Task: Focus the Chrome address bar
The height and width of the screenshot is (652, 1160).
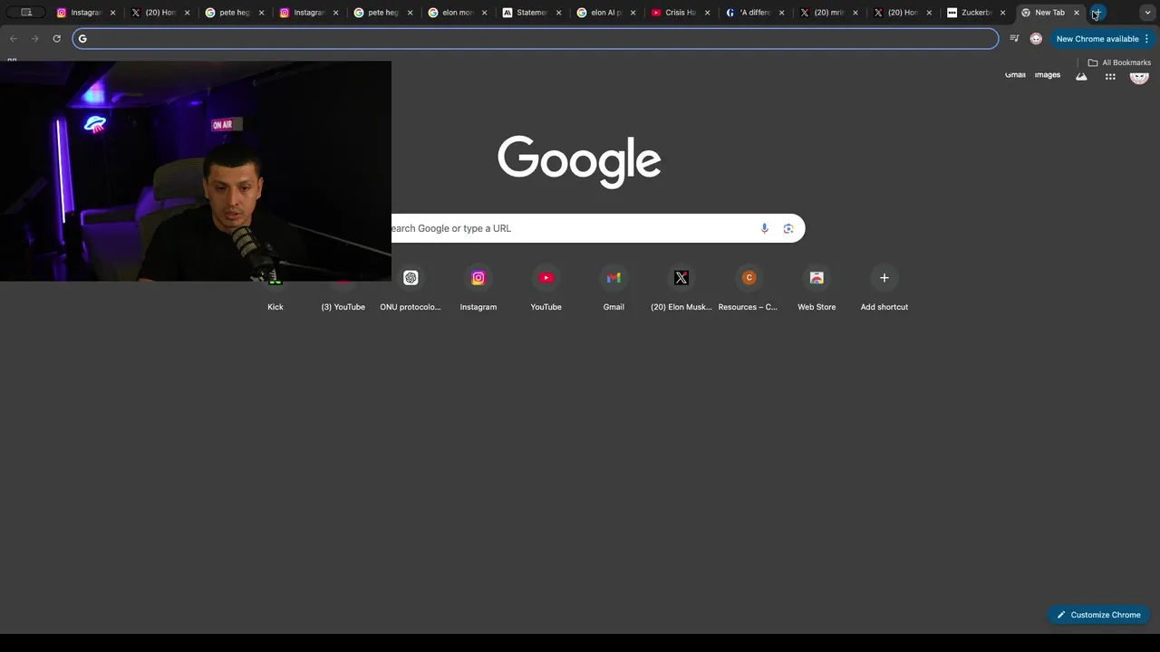Action: click(536, 38)
